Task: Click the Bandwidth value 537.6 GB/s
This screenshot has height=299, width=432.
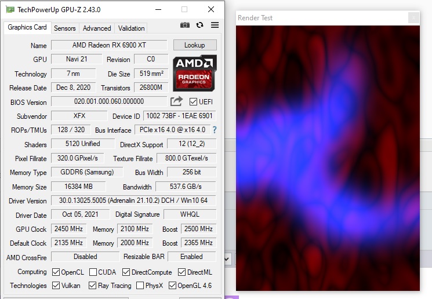Action: 186,187
